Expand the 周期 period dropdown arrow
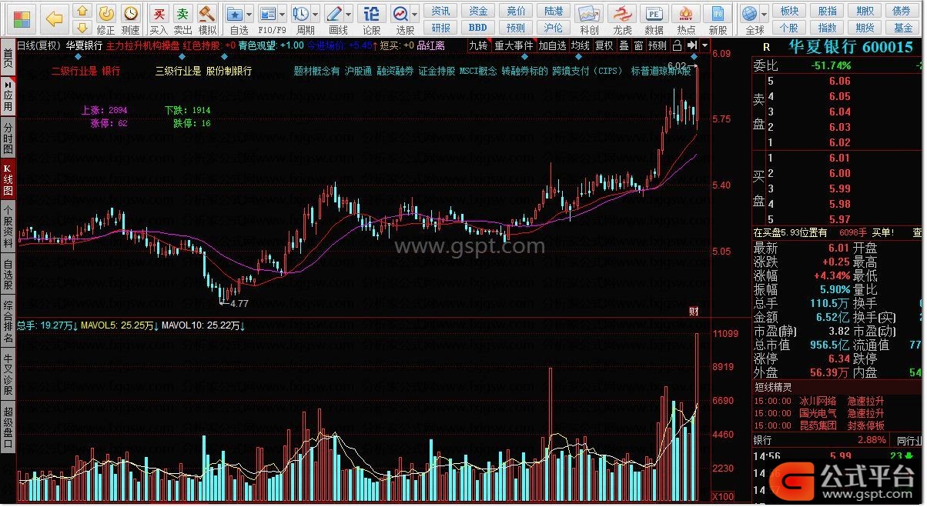This screenshot has width=927, height=507. click(x=315, y=14)
